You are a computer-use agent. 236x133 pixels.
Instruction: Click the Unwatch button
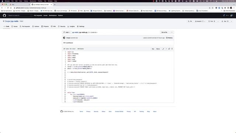point(199,21)
